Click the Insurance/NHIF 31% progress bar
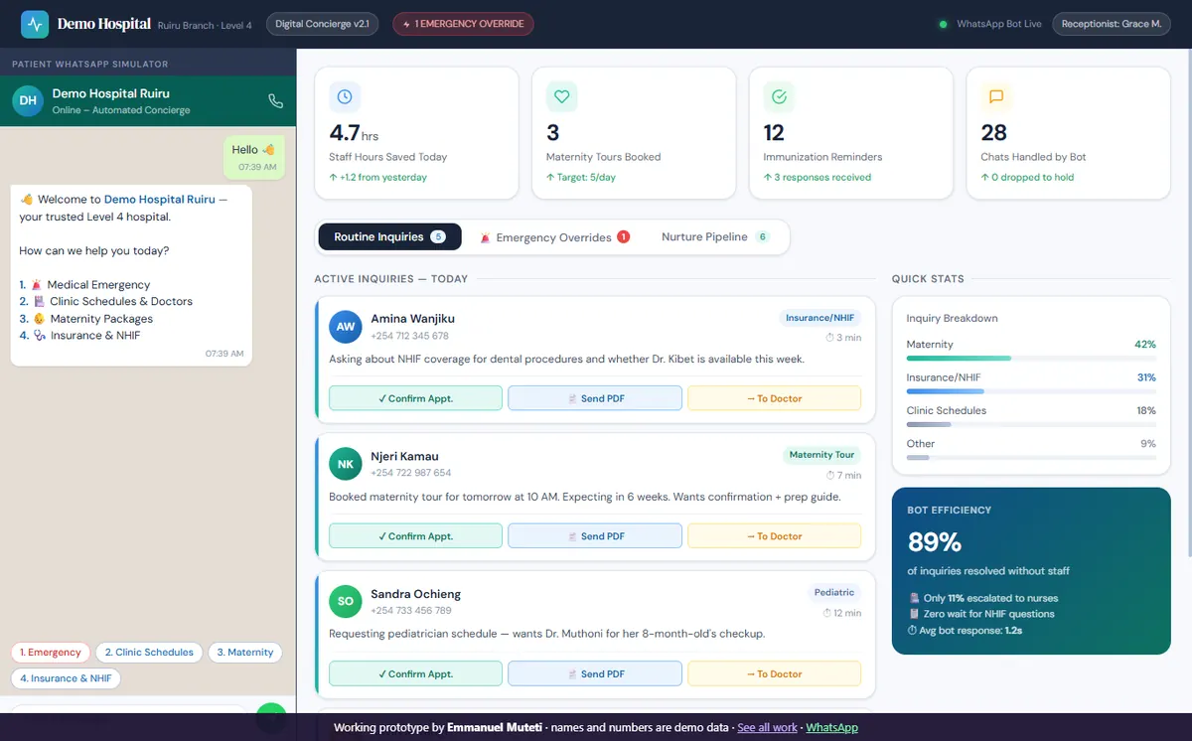This screenshot has width=1192, height=741. (1031, 391)
